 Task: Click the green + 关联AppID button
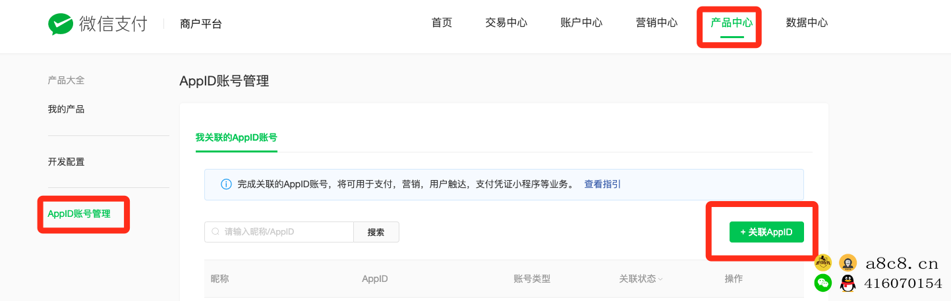[766, 232]
